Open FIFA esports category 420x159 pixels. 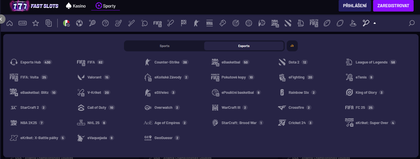[x=90, y=62]
